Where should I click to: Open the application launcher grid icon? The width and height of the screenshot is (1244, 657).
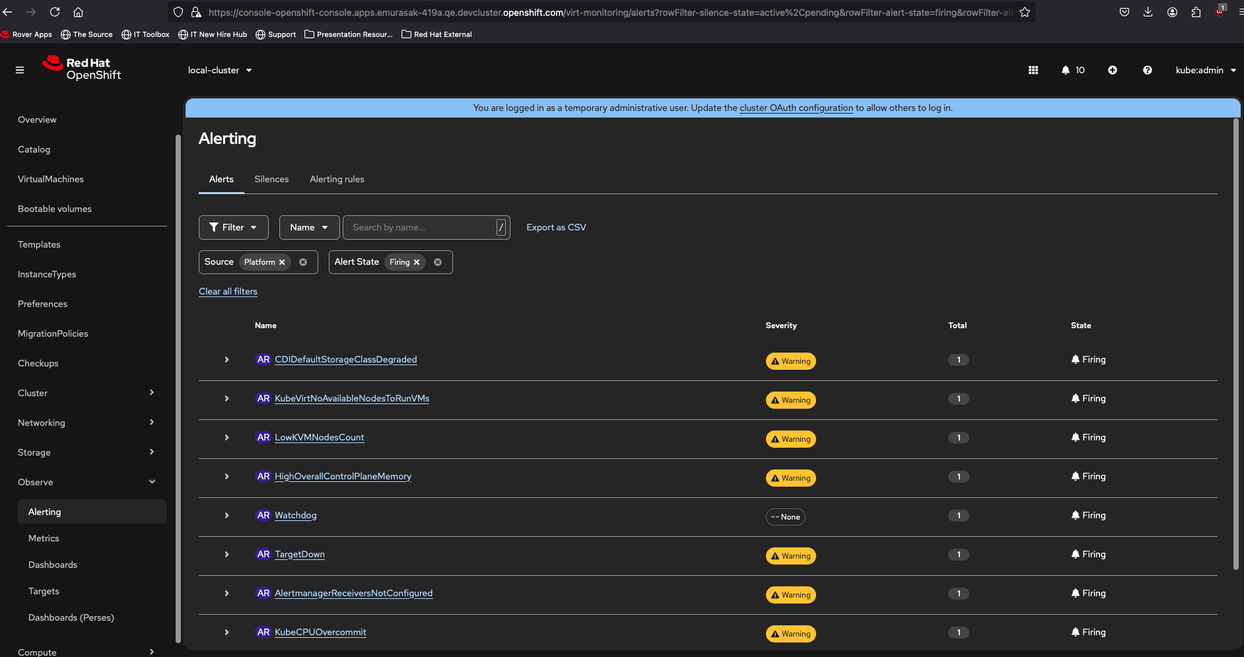tap(1033, 70)
